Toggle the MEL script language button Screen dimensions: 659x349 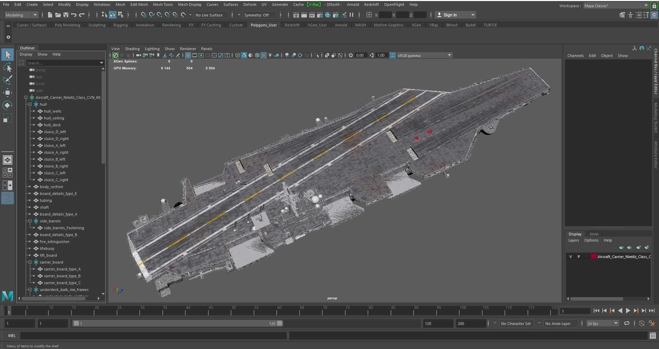(x=12, y=336)
